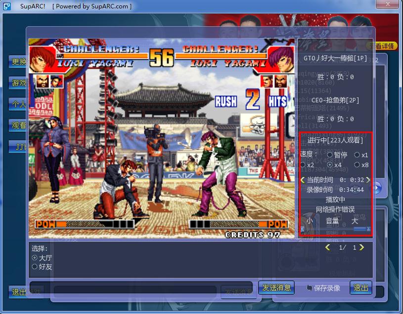Click the 播放中 status label
403x314 pixels.
(335, 200)
